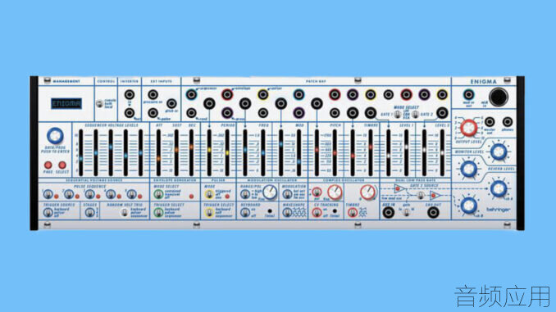The width and height of the screenshot is (556, 312).
Task: Flip the Control remote/both/local switch
Action: [x=99, y=103]
